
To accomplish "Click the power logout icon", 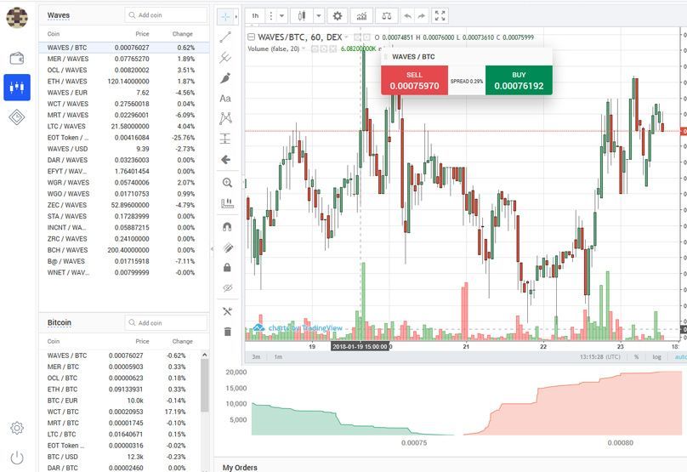I will [17, 458].
